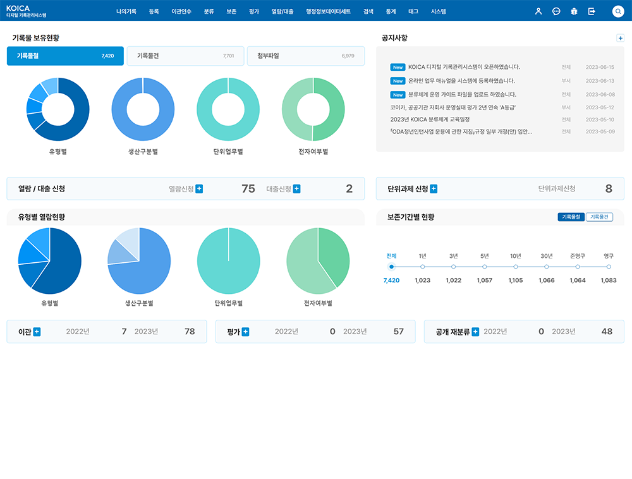The image size is (632, 479).
Task: Select the 영구 point on retention timeline
Action: point(609,267)
